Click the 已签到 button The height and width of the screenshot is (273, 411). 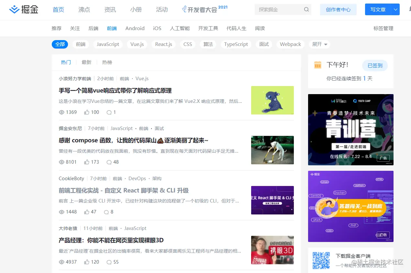click(375, 65)
